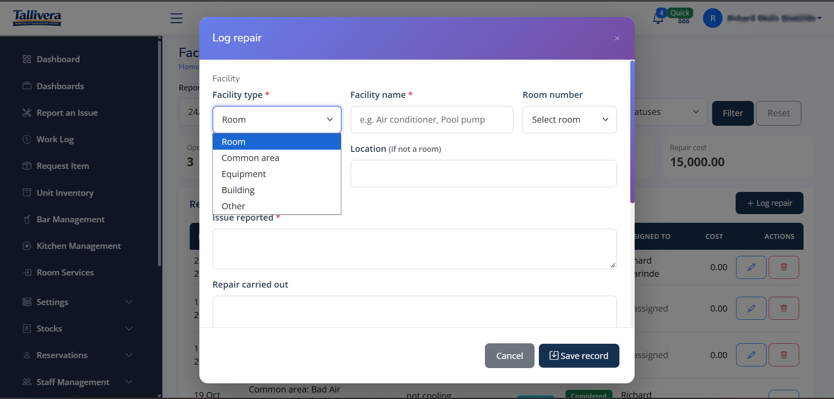Click the Location text field

[484, 174]
